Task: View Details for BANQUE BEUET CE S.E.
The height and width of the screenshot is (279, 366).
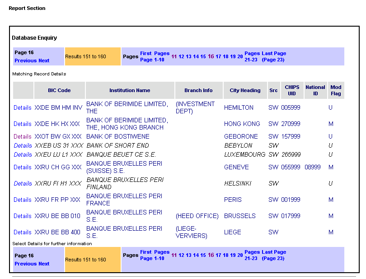Action: (22, 154)
